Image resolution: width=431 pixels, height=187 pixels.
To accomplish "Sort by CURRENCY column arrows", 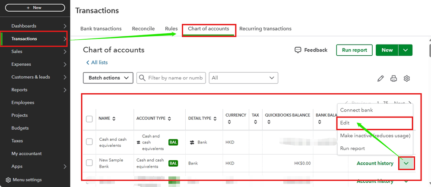I will pos(229,122).
